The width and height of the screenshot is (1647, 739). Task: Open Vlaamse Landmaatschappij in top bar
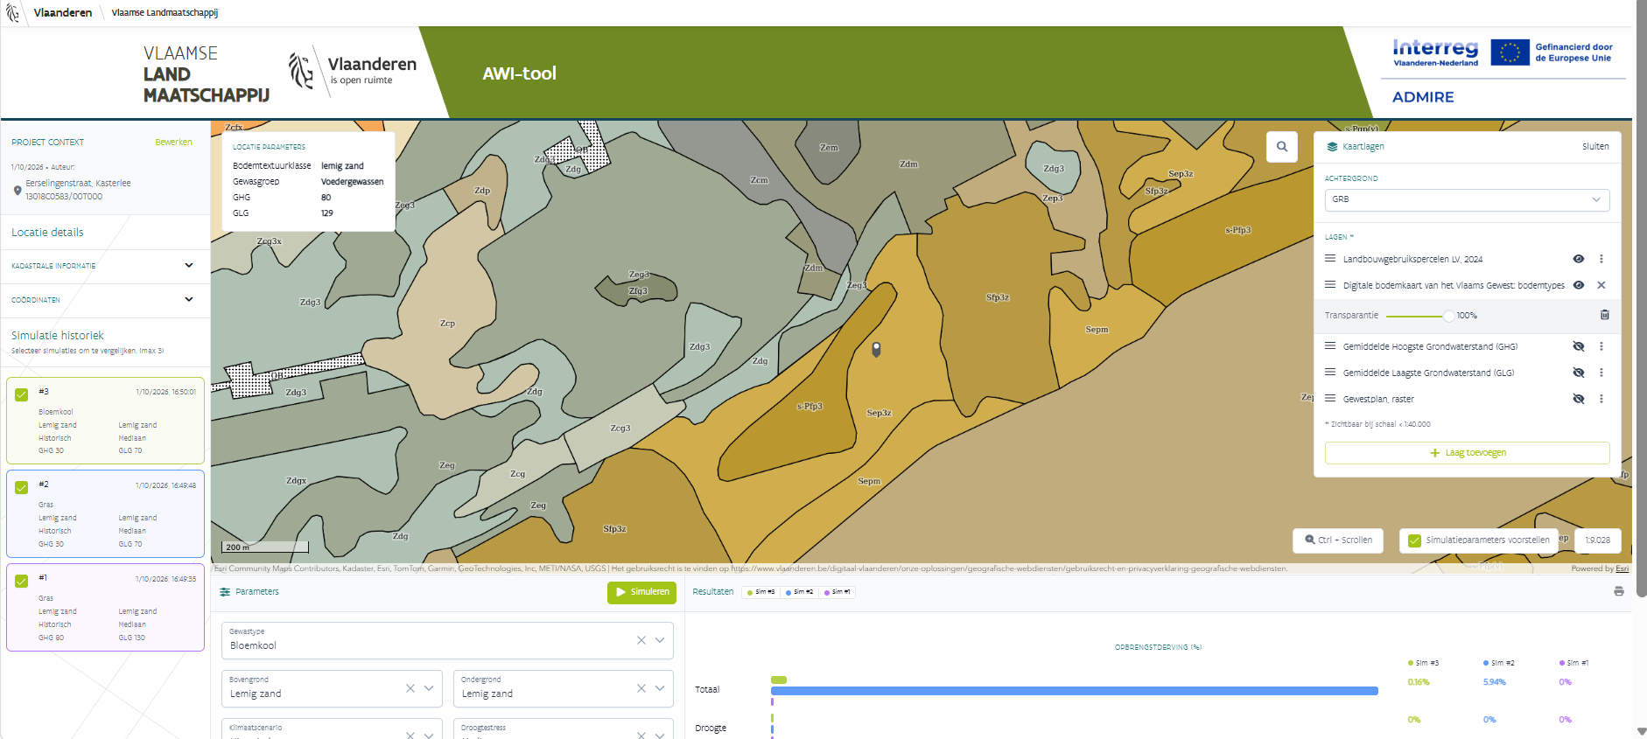coord(165,13)
